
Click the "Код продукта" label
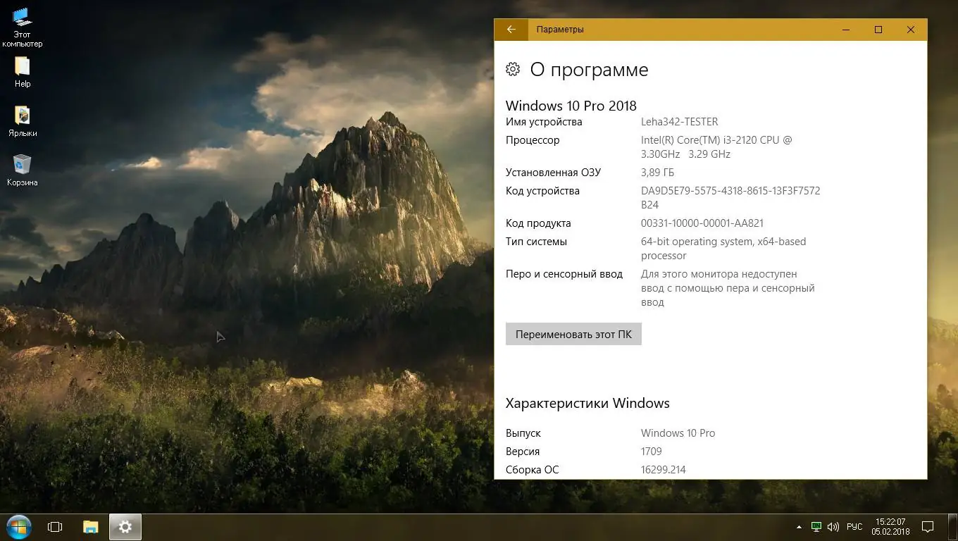point(538,223)
